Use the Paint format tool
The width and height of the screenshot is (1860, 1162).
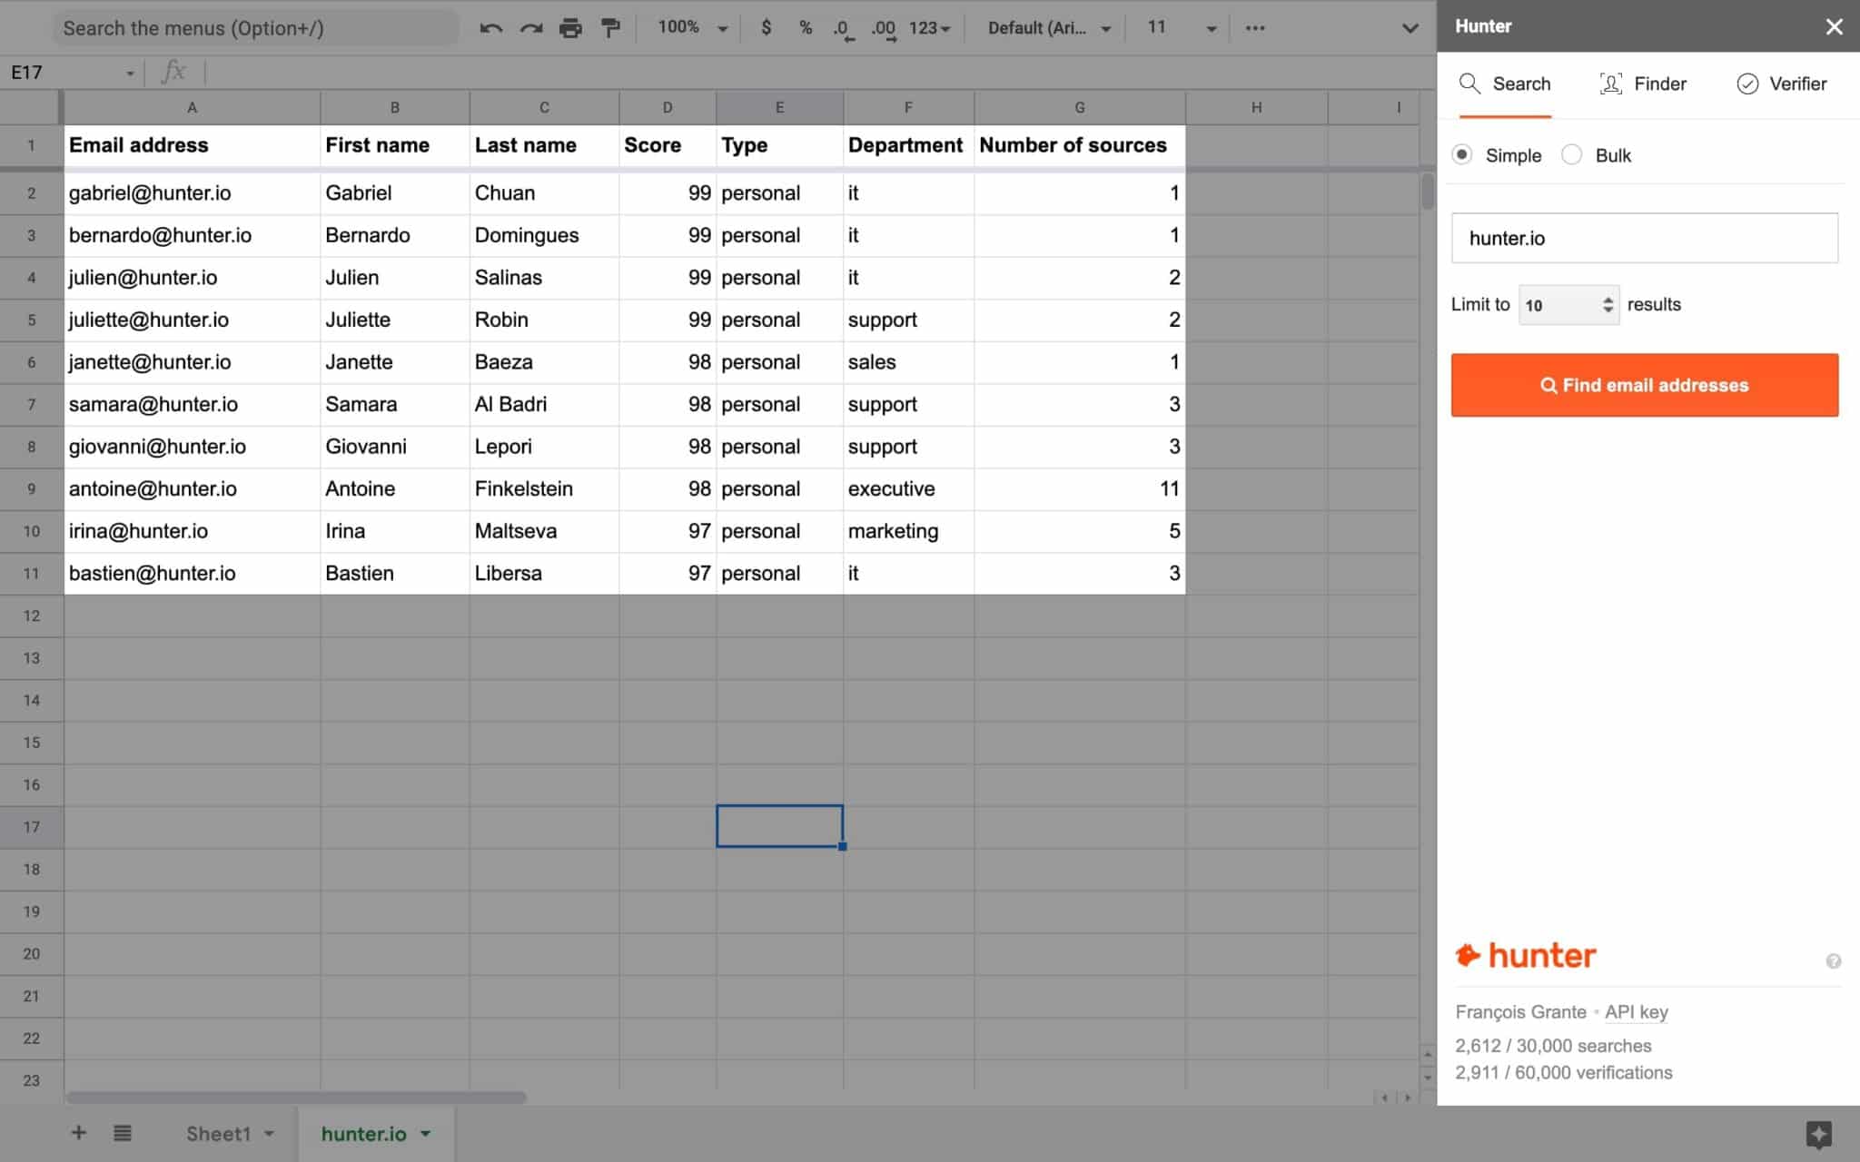(x=610, y=27)
